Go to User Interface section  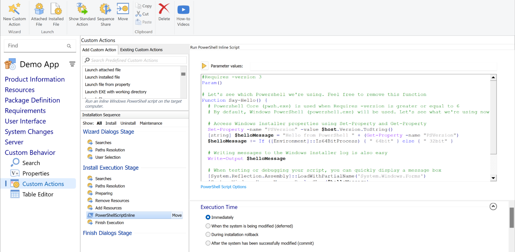pos(26,121)
